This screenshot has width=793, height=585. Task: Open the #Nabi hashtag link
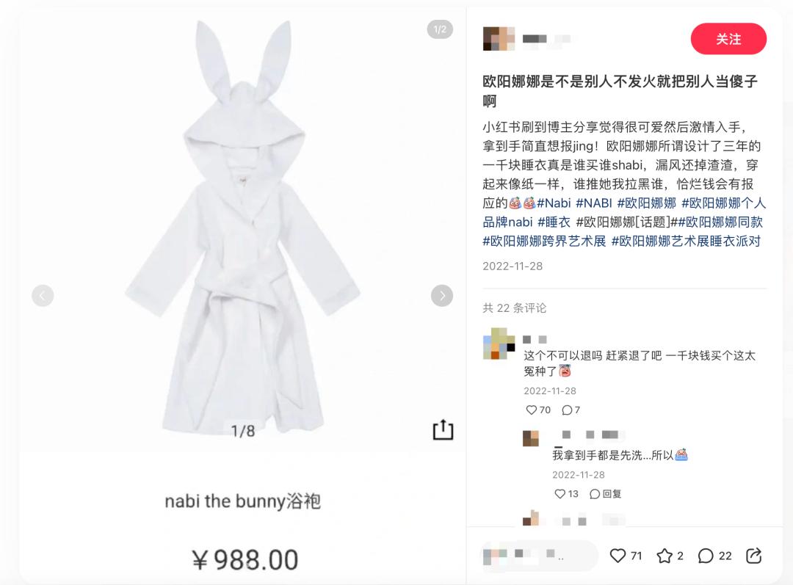click(x=554, y=203)
